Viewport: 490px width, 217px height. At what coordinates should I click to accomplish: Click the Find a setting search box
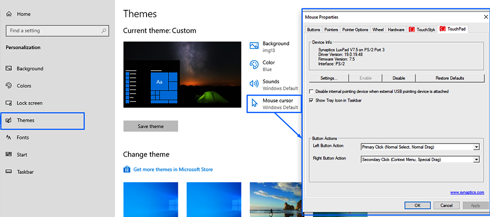pyautogui.click(x=57, y=31)
